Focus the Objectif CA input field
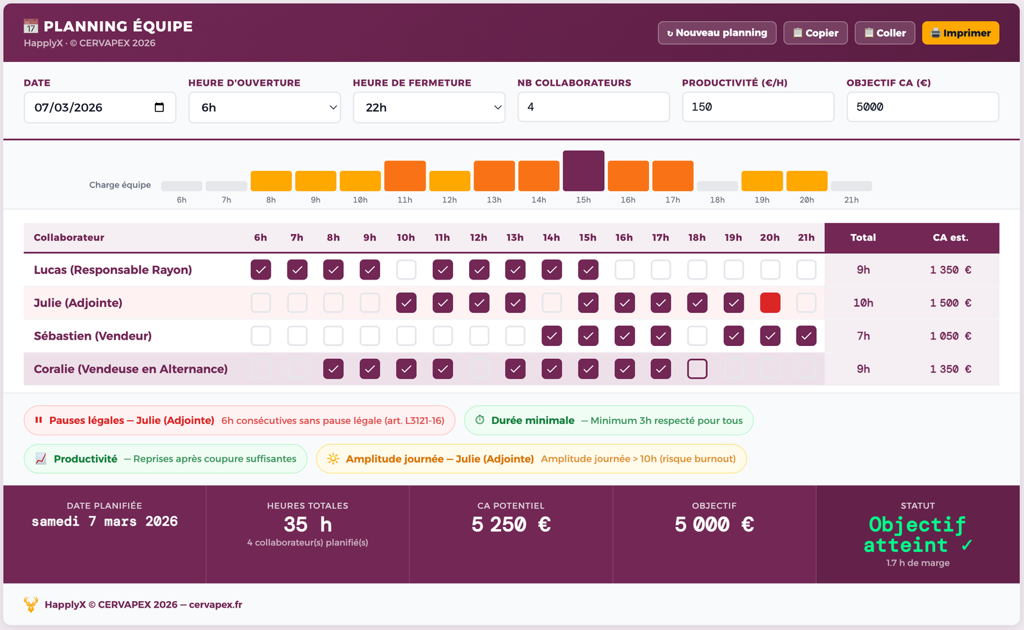 (922, 107)
